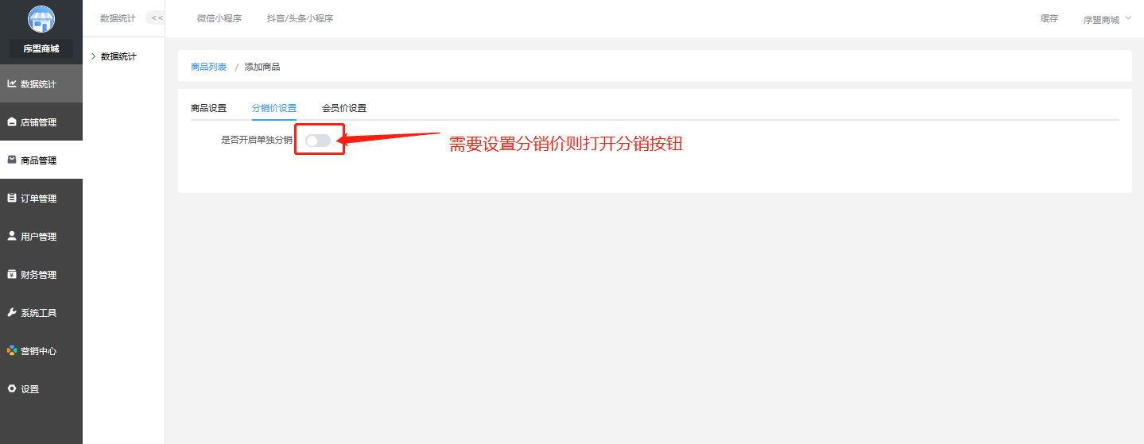Select the 分销价设置 tab
1144x444 pixels.
274,108
